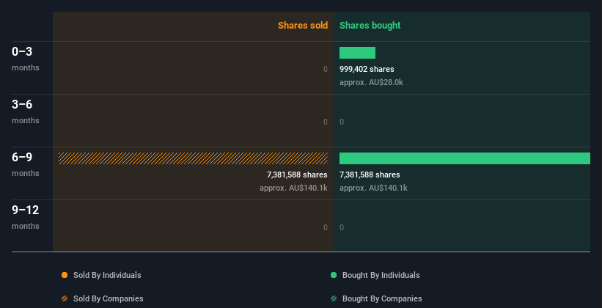Viewport: 602px width, 308px height.
Task: Click the bought 0 value in 3–6 months row
Action: point(342,122)
